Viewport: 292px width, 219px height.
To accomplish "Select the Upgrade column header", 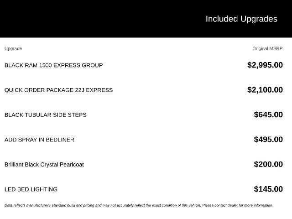I will [x=13, y=49].
